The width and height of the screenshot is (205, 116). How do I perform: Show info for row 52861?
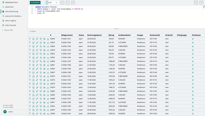point(33,65)
